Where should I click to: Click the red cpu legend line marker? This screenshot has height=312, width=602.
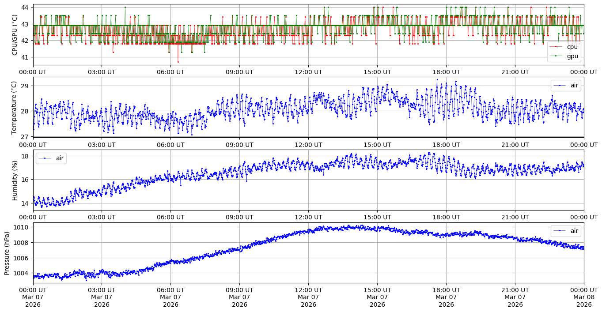tap(557, 47)
